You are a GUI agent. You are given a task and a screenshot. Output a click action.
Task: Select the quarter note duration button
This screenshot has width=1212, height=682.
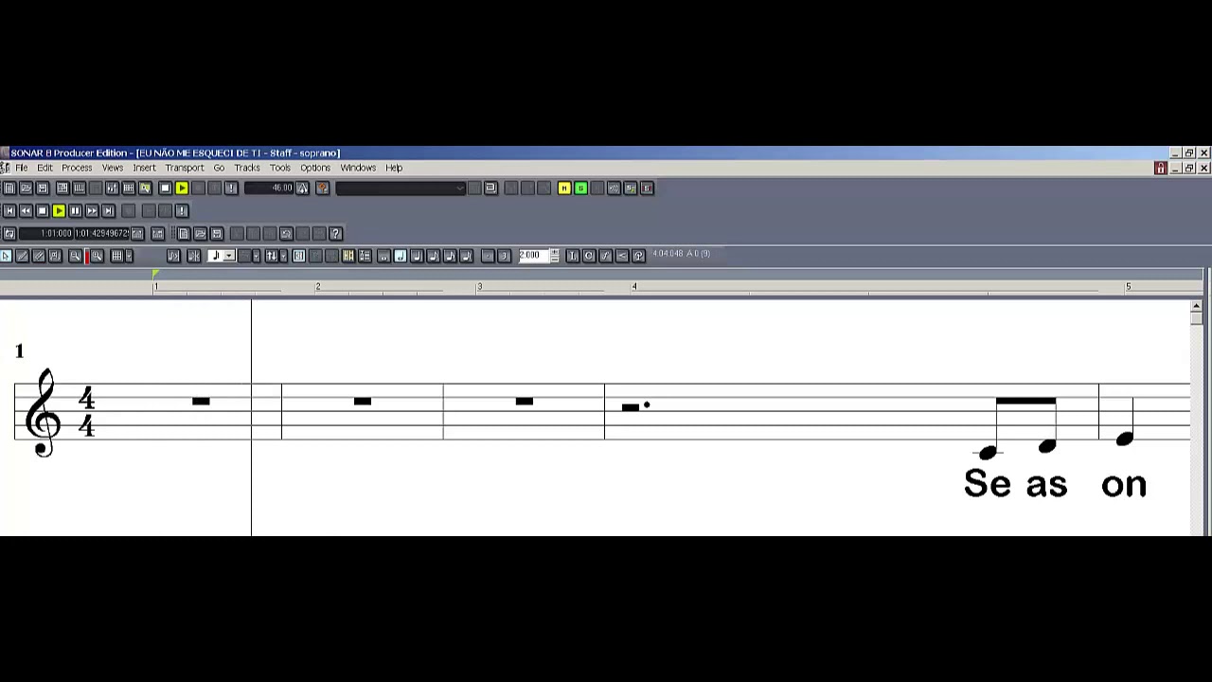[x=417, y=256]
